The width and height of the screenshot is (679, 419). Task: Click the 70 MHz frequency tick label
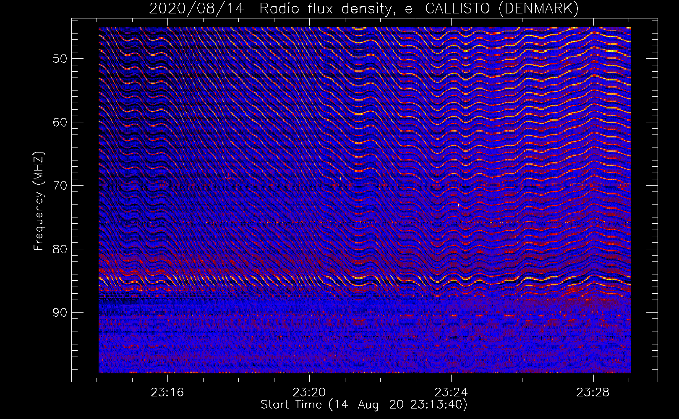click(60, 186)
